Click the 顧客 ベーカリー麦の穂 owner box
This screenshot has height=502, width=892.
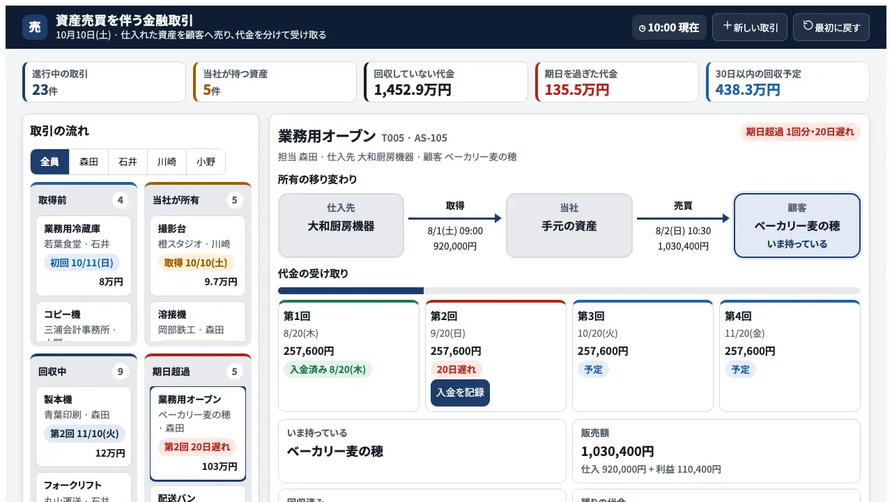pyautogui.click(x=797, y=226)
